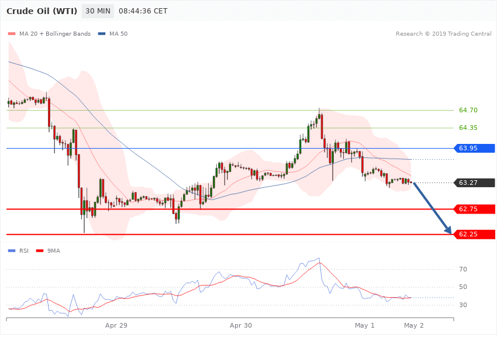Image resolution: width=497 pixels, height=337 pixels.
Task: Click the MA 50 blue legend swatch
Action: point(102,33)
